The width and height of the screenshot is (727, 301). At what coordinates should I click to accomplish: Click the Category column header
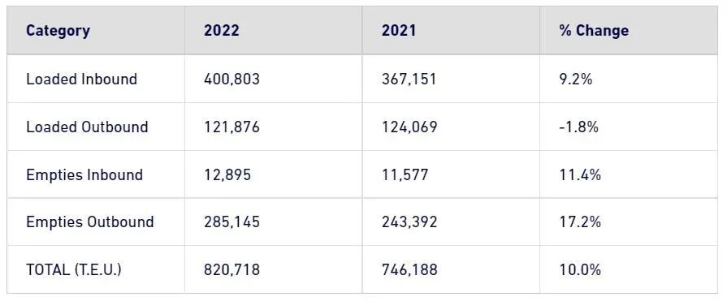(58, 31)
